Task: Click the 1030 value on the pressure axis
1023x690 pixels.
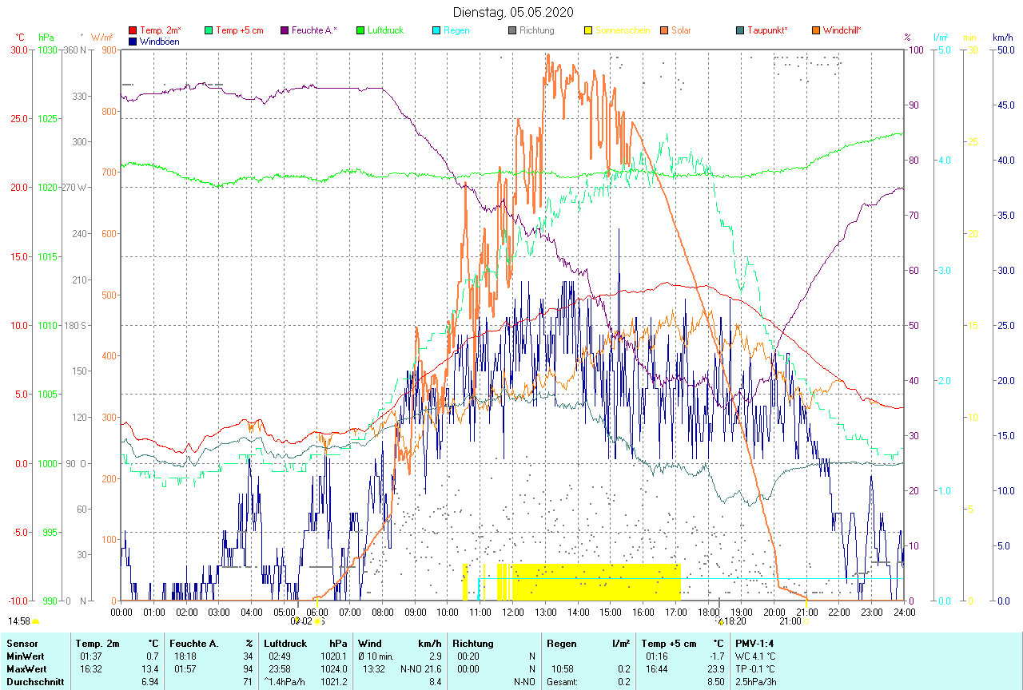Action: (46, 50)
